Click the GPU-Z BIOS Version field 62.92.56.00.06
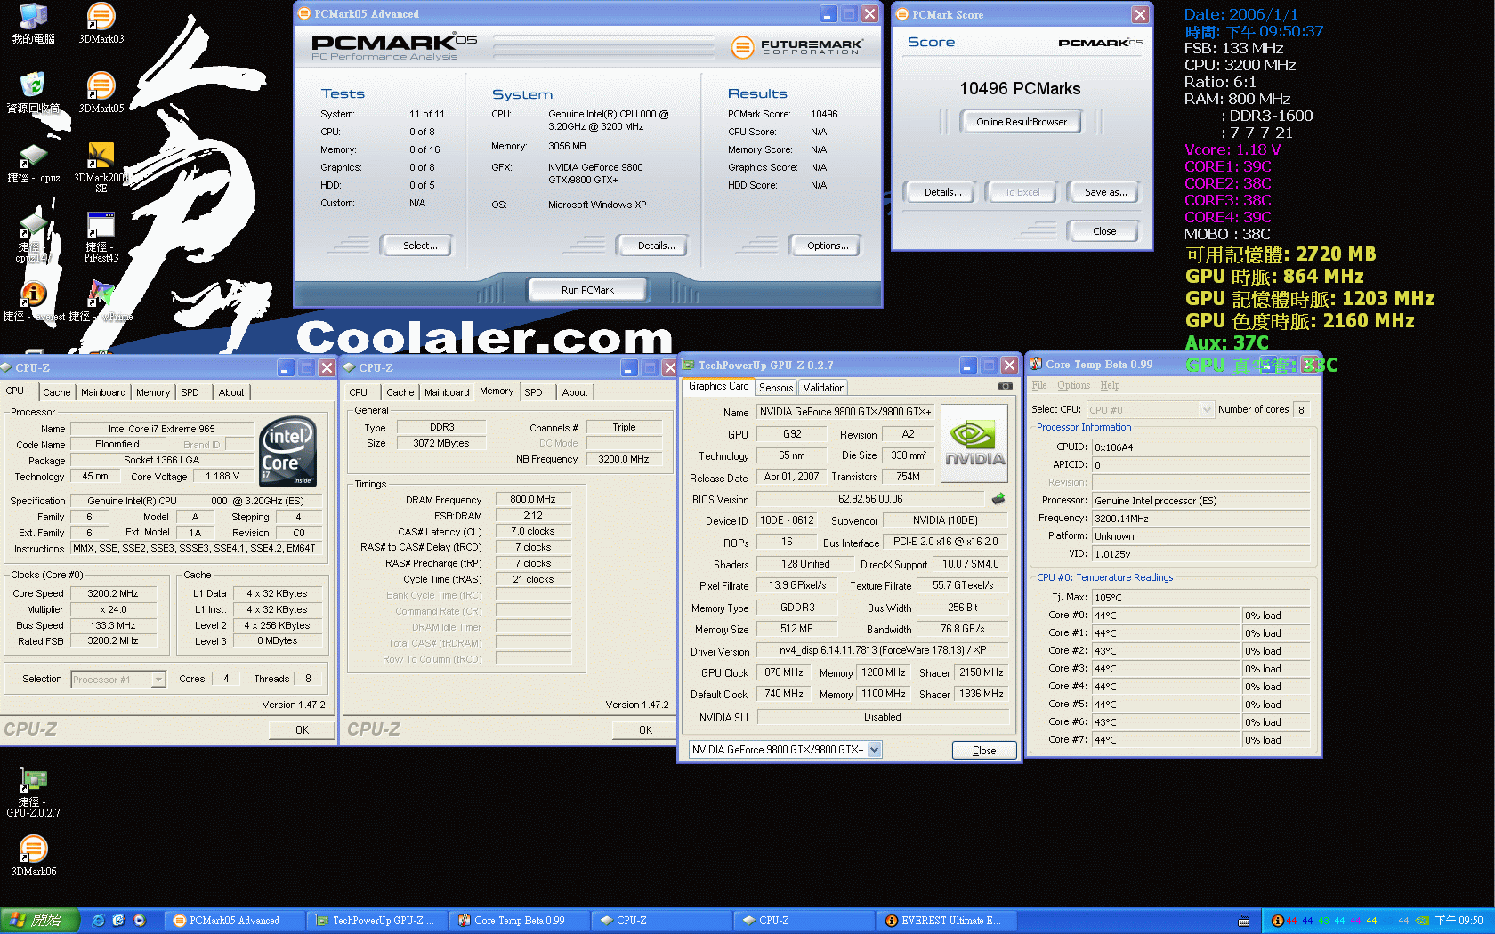The height and width of the screenshot is (934, 1495). point(870,499)
